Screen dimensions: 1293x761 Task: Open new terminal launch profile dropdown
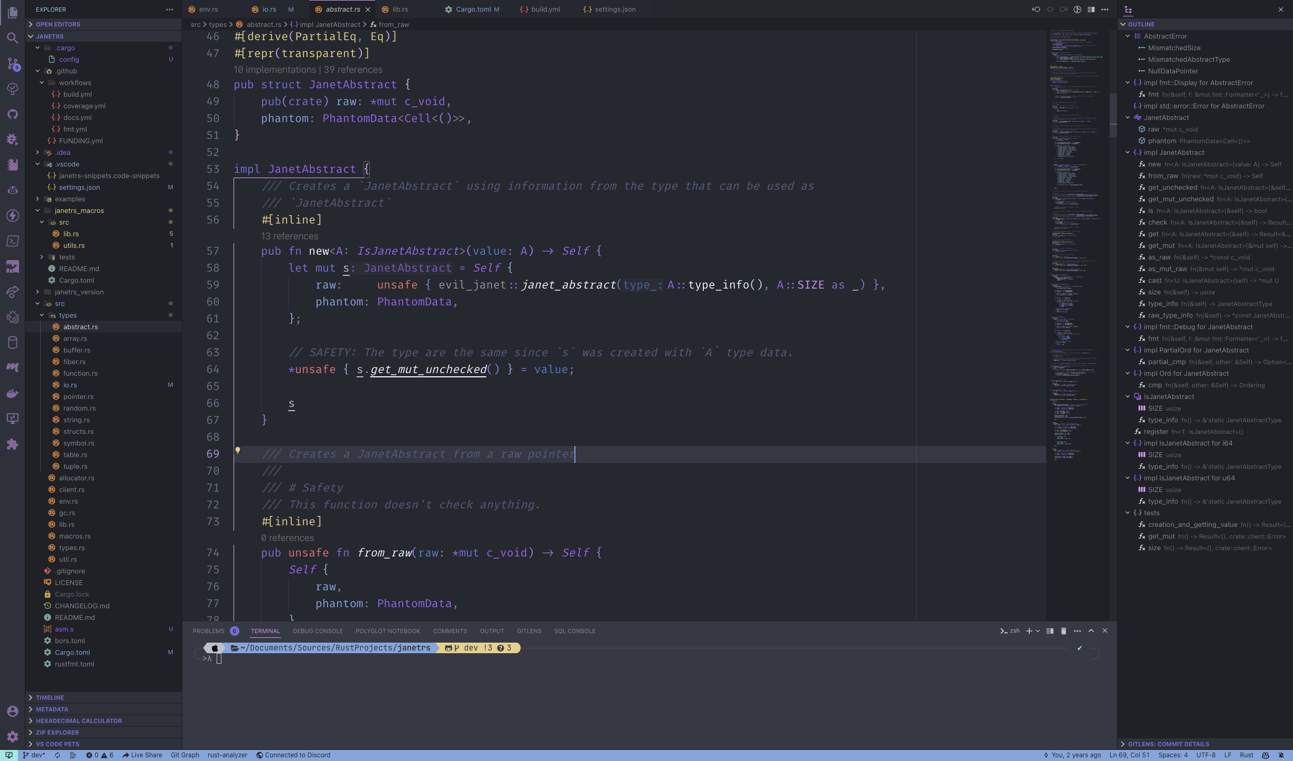click(1038, 631)
